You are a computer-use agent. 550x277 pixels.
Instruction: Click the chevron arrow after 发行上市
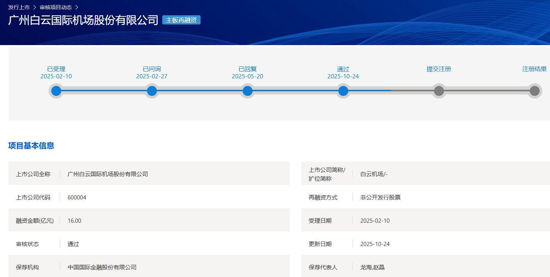(x=34, y=7)
